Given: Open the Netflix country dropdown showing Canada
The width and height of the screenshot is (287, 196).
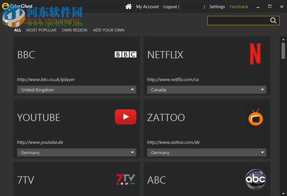Looking at the screenshot, I should (207, 90).
